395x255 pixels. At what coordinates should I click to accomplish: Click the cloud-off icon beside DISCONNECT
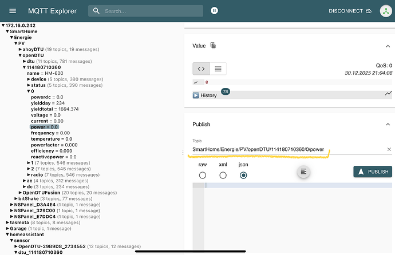click(x=369, y=11)
